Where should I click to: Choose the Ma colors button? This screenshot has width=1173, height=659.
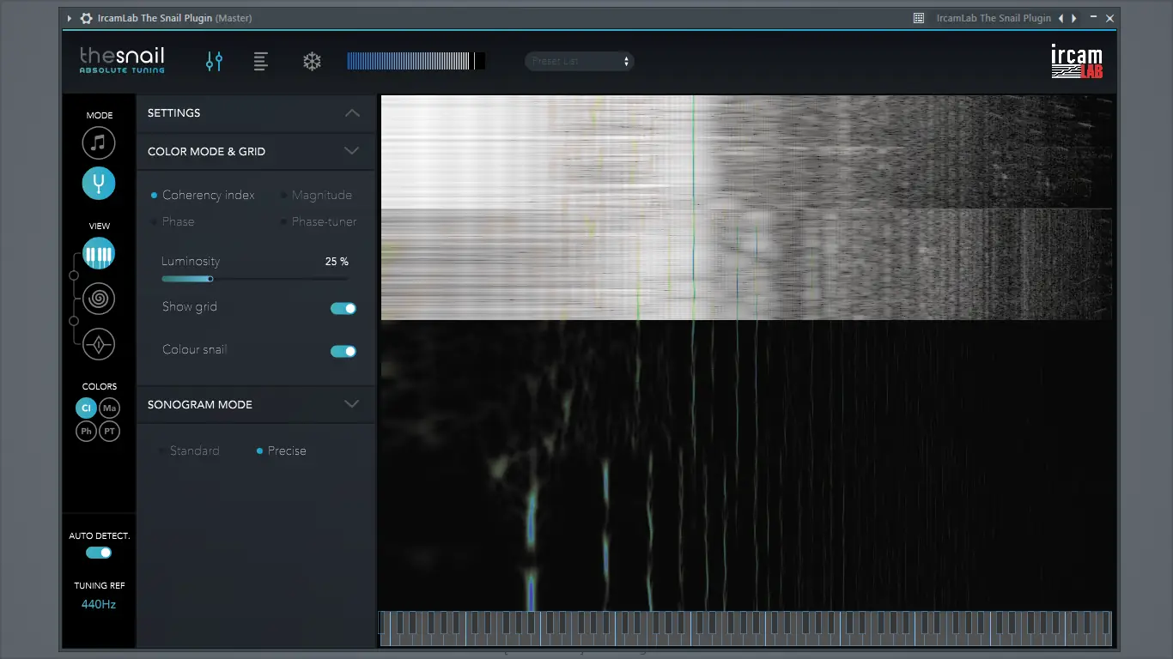point(109,408)
